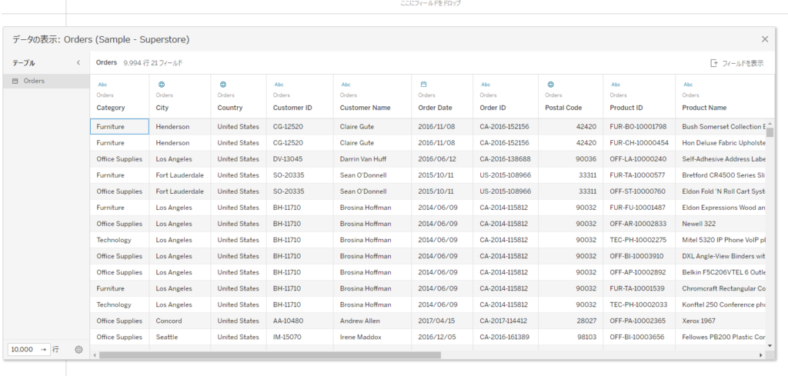Click the 98103 postal code cell
The height and width of the screenshot is (376, 788).
point(571,337)
